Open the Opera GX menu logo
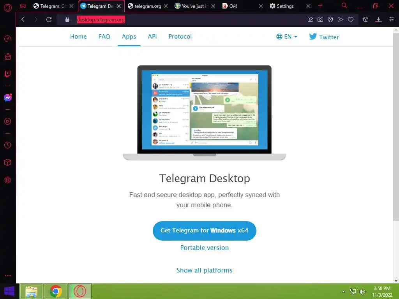Viewport: 399px width, 299px height. coord(8,8)
